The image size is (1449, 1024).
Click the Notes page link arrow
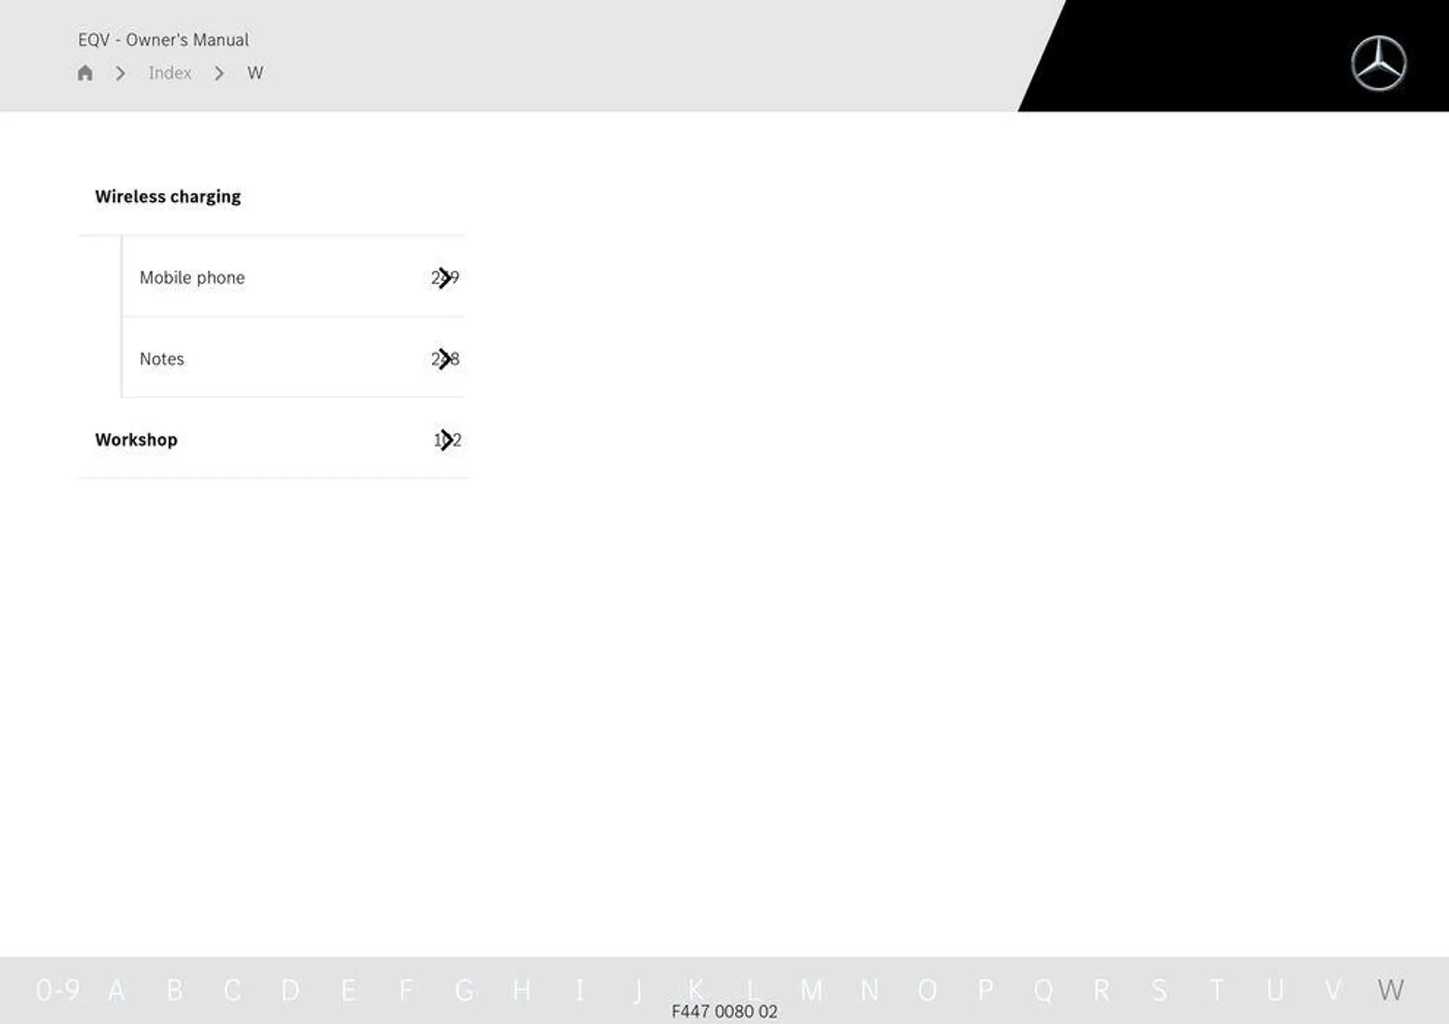444,358
